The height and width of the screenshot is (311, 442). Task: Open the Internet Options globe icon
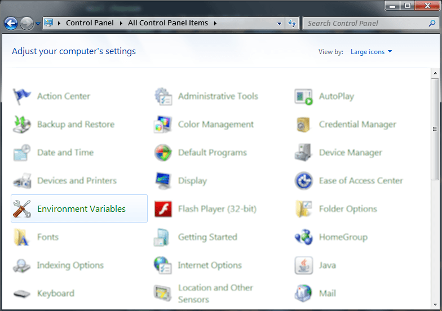(163, 265)
